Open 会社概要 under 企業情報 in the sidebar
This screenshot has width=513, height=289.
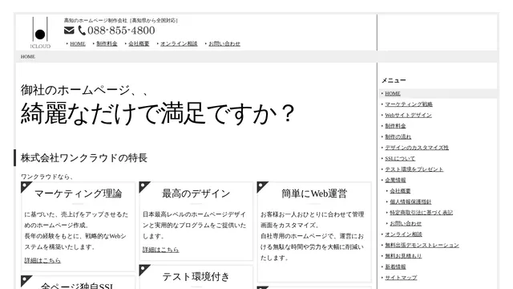(x=400, y=191)
